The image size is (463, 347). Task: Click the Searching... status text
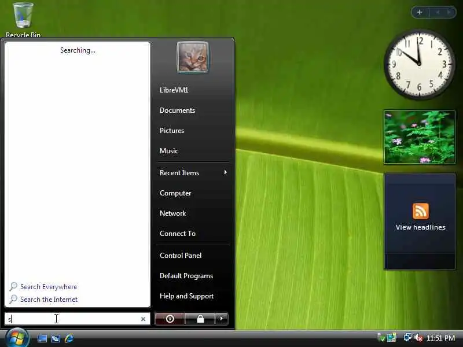click(x=78, y=50)
